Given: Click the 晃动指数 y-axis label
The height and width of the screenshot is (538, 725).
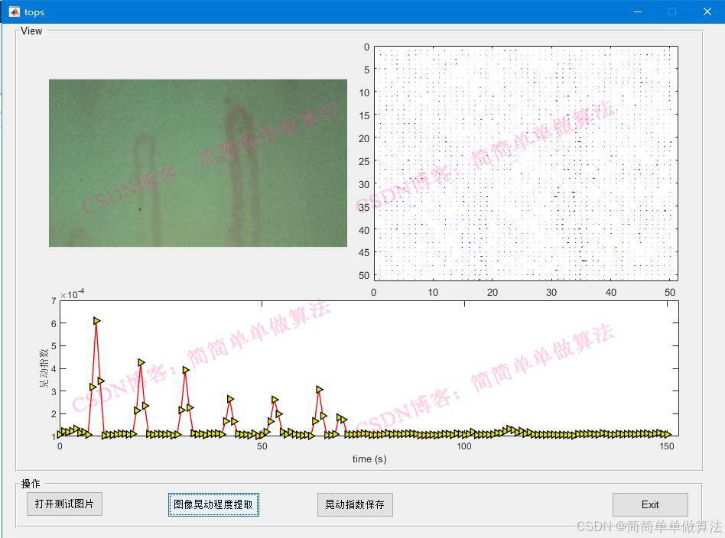Looking at the screenshot, I should pos(44,368).
